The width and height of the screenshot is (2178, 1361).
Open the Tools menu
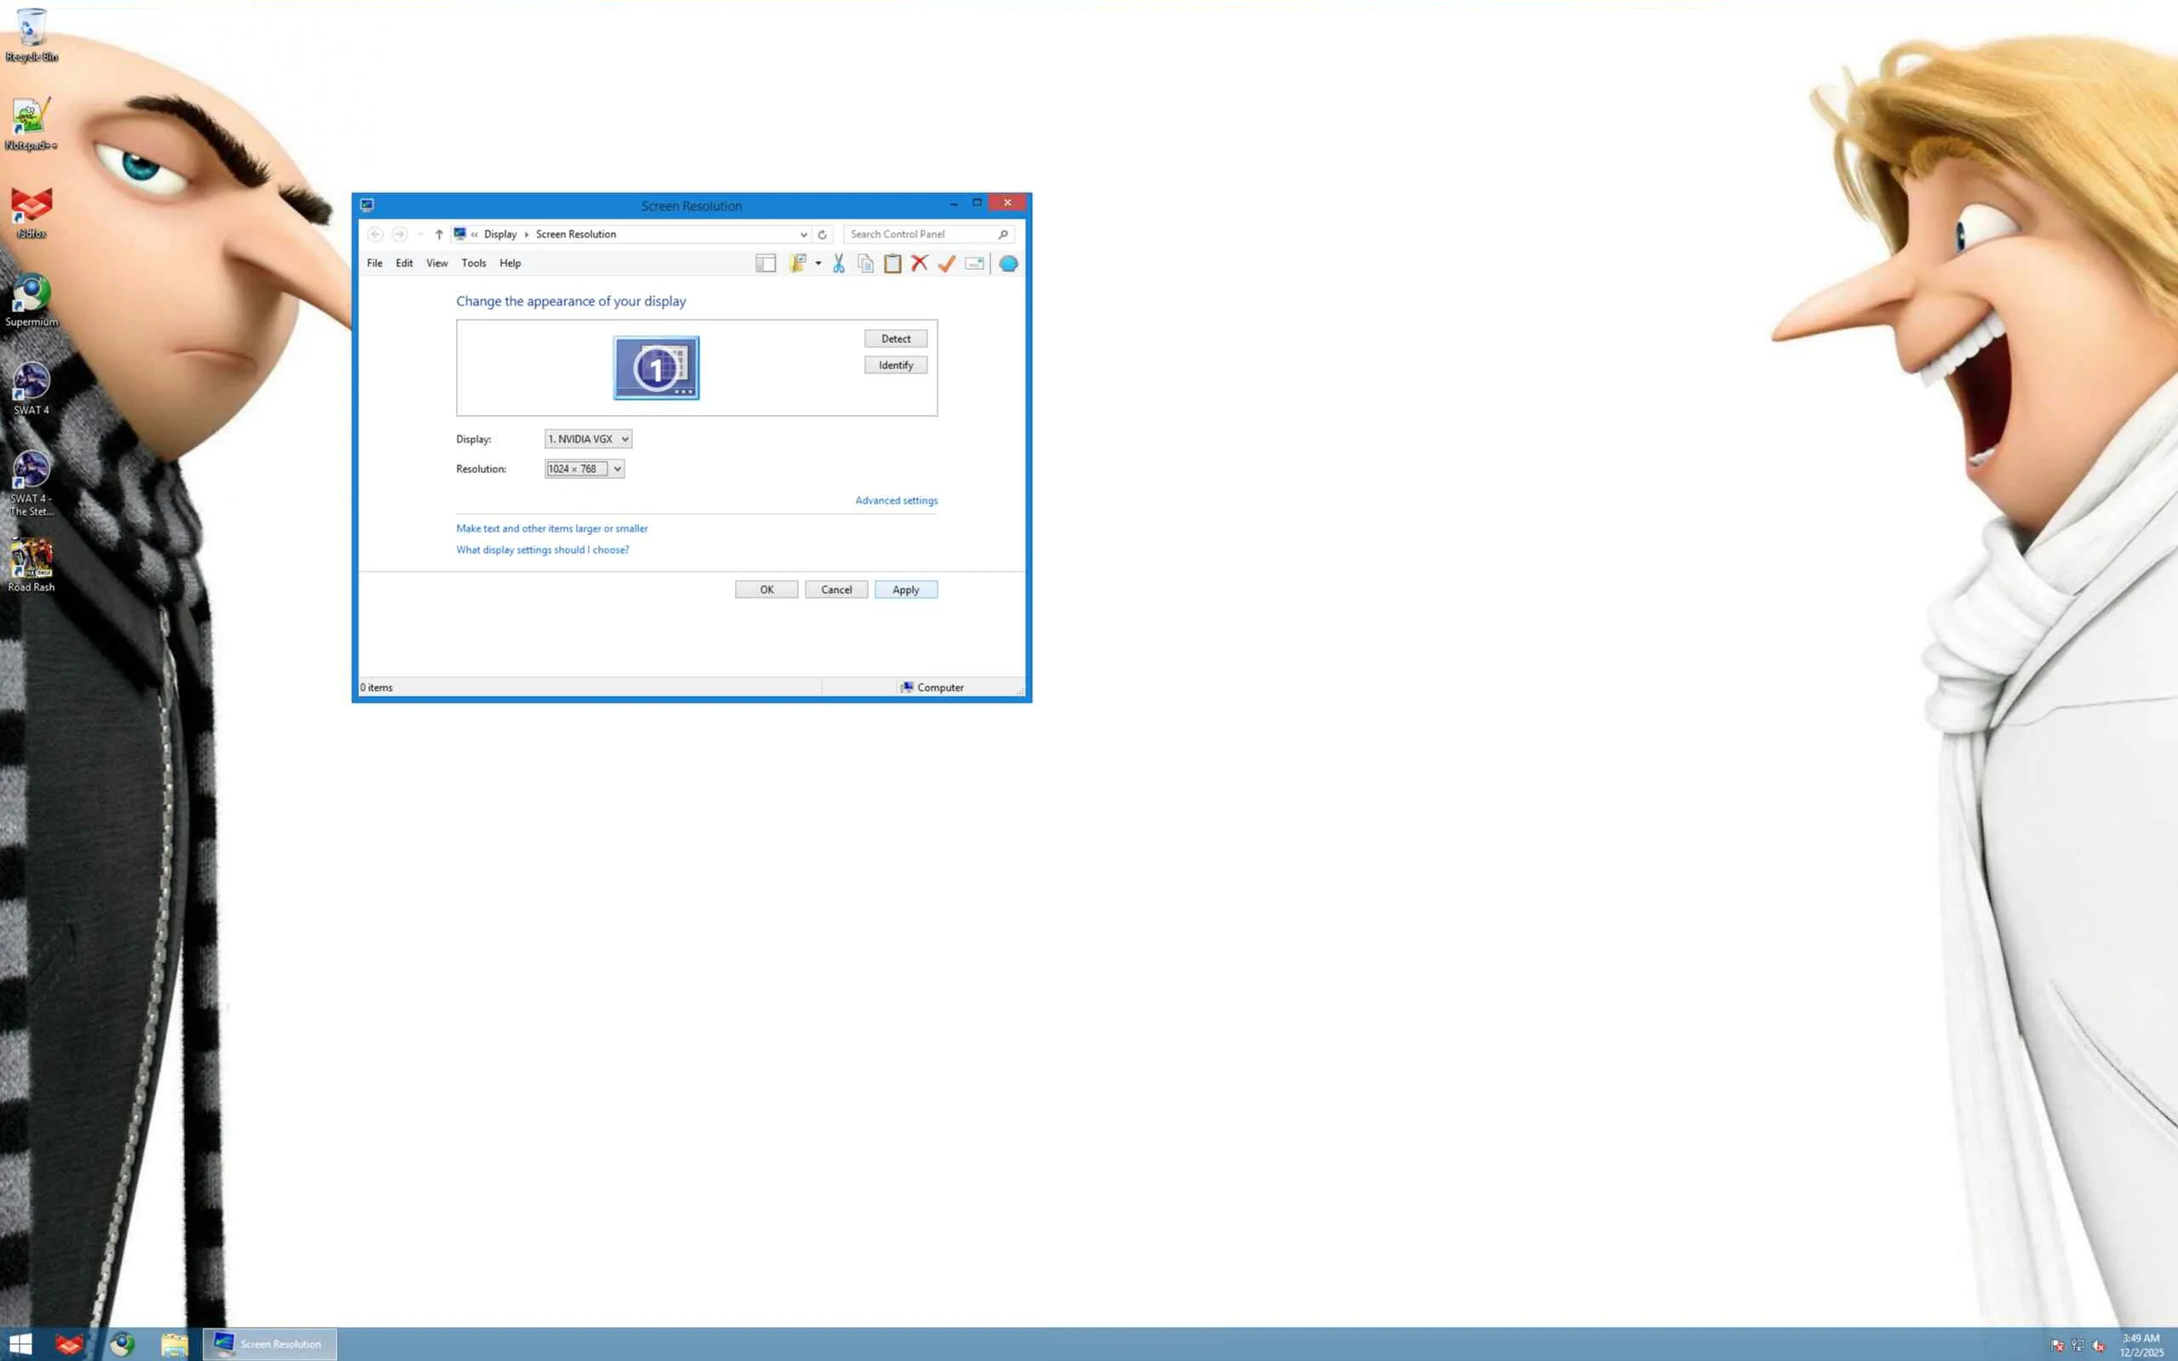473,263
